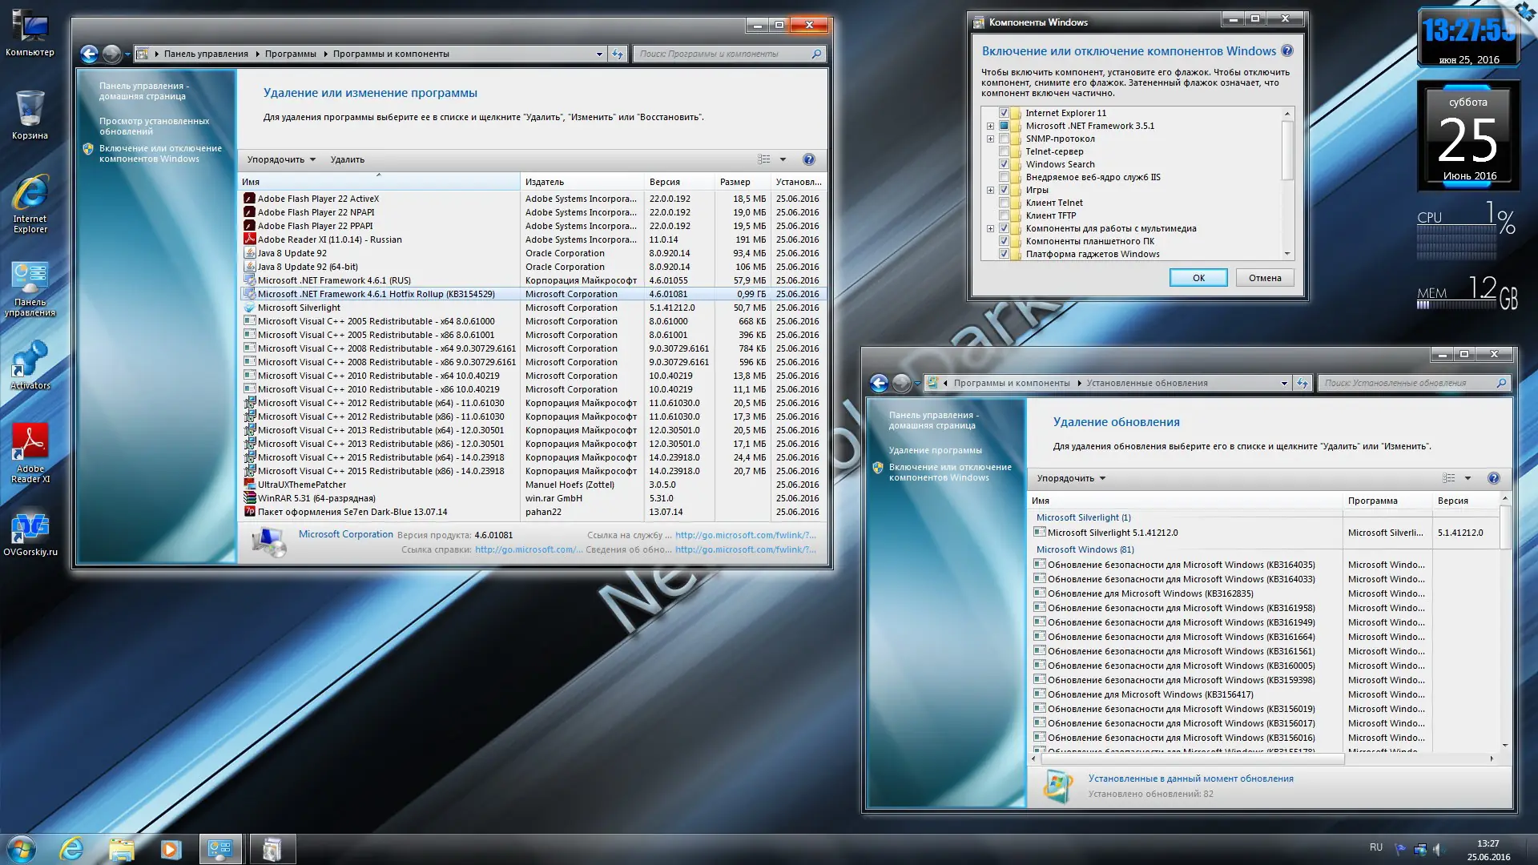Click the Windows Start button
Viewport: 1538px width, 865px height.
pos(22,849)
